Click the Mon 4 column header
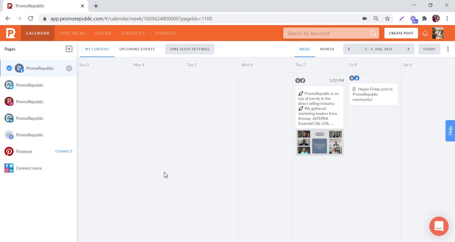This screenshot has height=242, width=455. (x=139, y=65)
